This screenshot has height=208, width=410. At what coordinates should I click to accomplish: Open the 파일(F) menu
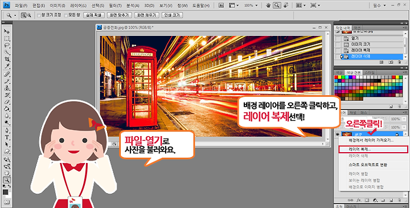(21, 6)
